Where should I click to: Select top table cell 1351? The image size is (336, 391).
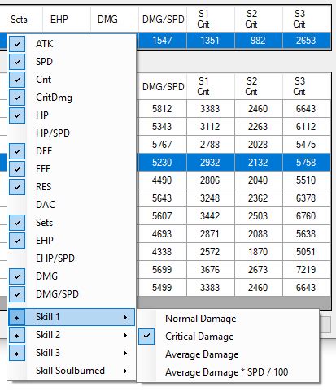[x=211, y=41]
